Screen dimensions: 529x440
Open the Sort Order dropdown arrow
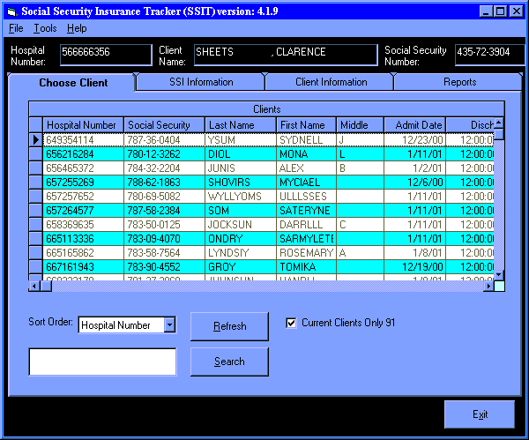pyautogui.click(x=169, y=325)
